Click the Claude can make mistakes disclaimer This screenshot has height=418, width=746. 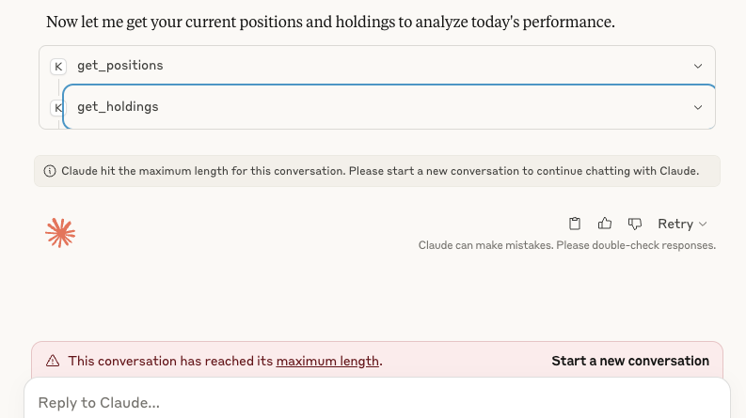click(566, 245)
